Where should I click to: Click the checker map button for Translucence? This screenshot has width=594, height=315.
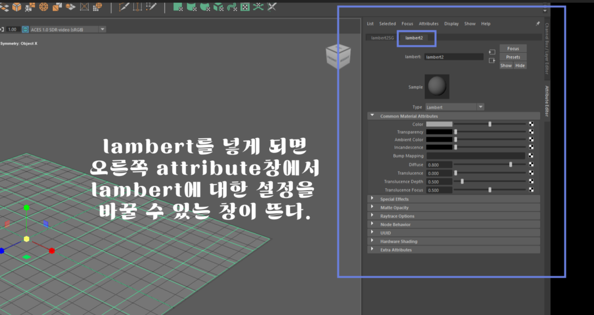pyautogui.click(x=531, y=173)
